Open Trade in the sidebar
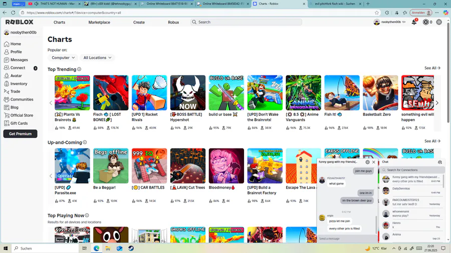The height and width of the screenshot is (253, 451). pyautogui.click(x=15, y=91)
